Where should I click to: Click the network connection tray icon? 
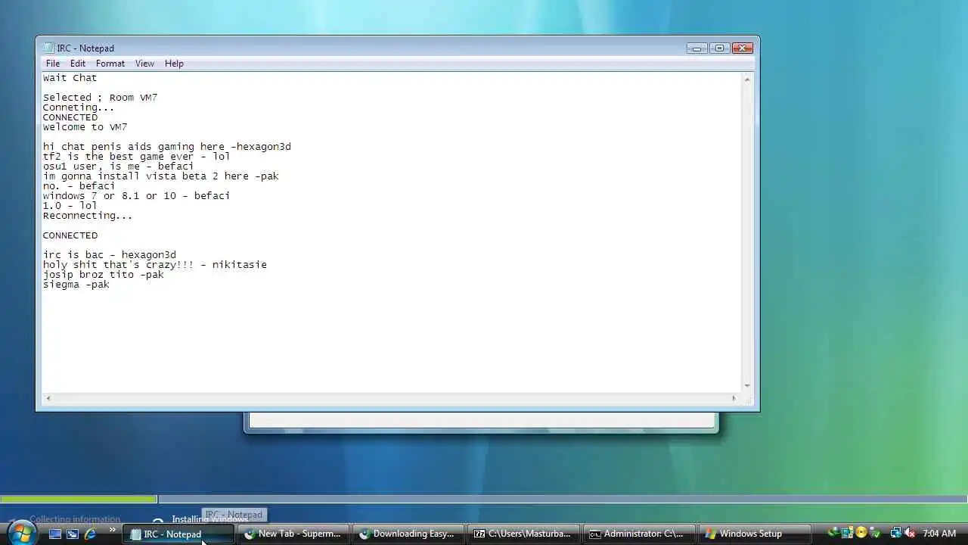895,533
